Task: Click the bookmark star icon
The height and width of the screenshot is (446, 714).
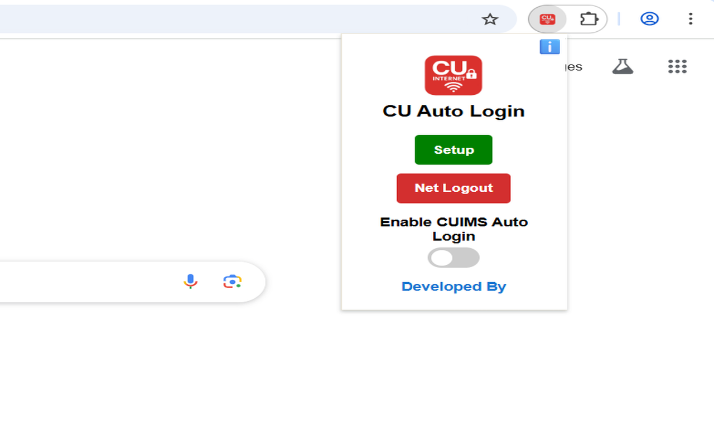Action: [x=490, y=18]
